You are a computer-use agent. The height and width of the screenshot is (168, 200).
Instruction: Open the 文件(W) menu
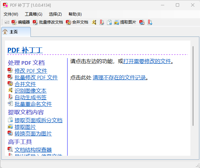(11, 14)
